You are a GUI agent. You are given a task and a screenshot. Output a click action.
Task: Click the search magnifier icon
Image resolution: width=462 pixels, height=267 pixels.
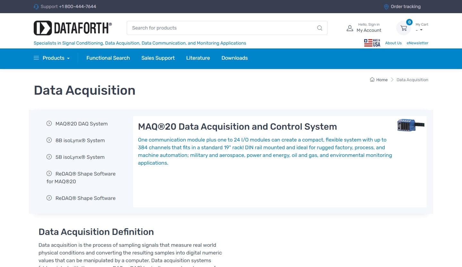(x=320, y=28)
